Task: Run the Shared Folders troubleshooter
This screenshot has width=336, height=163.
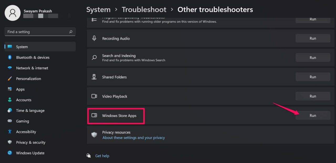Action: tap(313, 77)
